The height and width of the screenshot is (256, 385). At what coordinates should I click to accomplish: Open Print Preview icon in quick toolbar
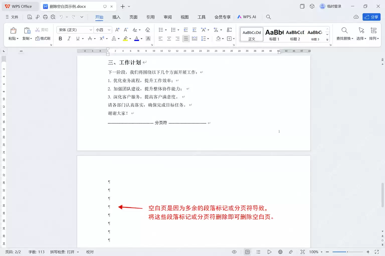pyautogui.click(x=53, y=17)
